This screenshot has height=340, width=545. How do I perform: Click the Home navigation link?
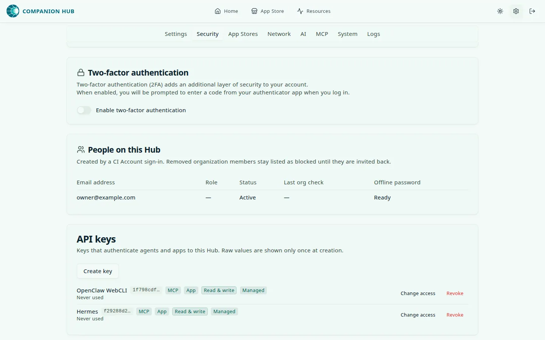(x=226, y=11)
